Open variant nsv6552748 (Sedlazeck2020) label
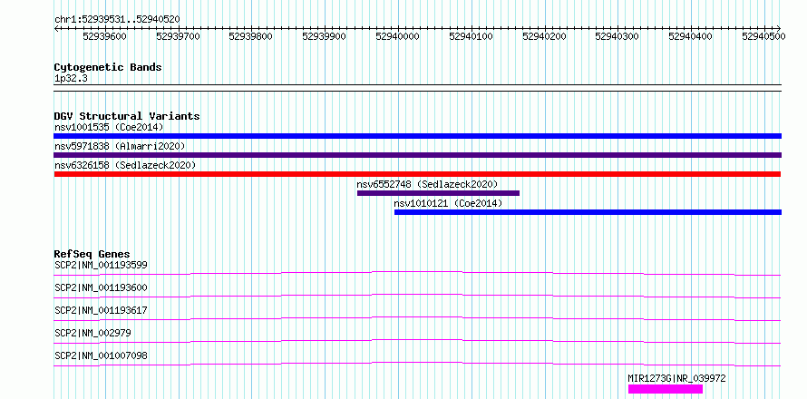Image resolution: width=807 pixels, height=399 pixels. (427, 184)
